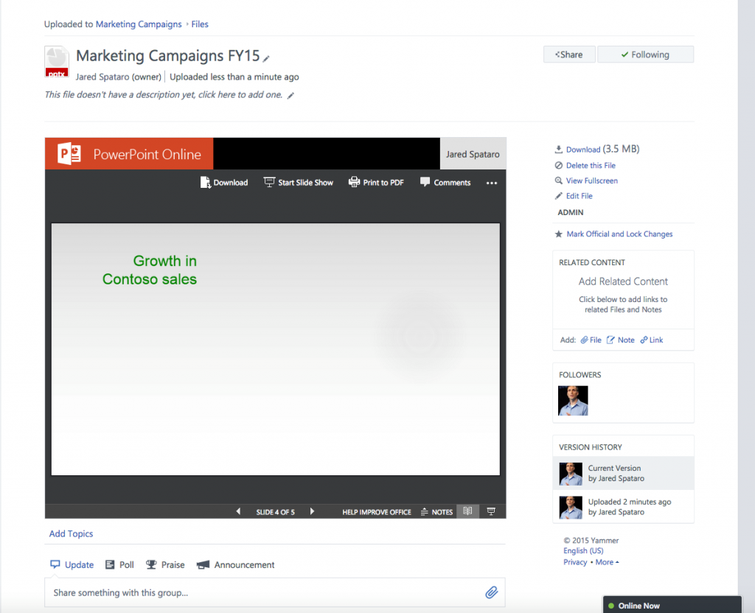
Task: Go to the Marketing Campaigns group
Action: pos(139,24)
